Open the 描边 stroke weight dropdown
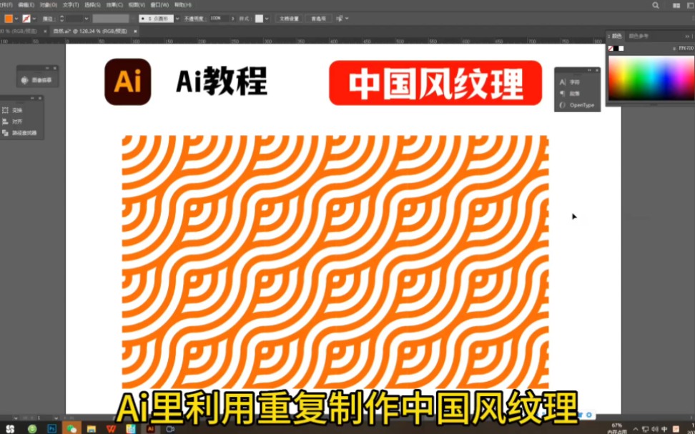The image size is (695, 434). (x=87, y=19)
